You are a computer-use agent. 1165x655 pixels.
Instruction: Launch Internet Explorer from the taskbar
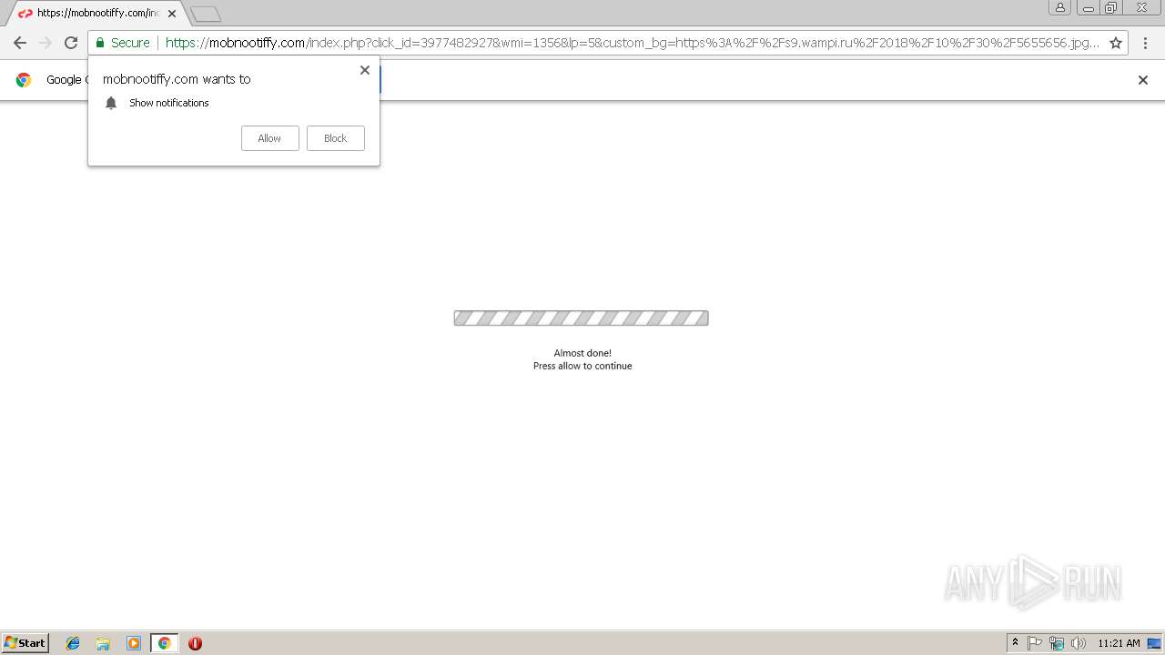[73, 643]
